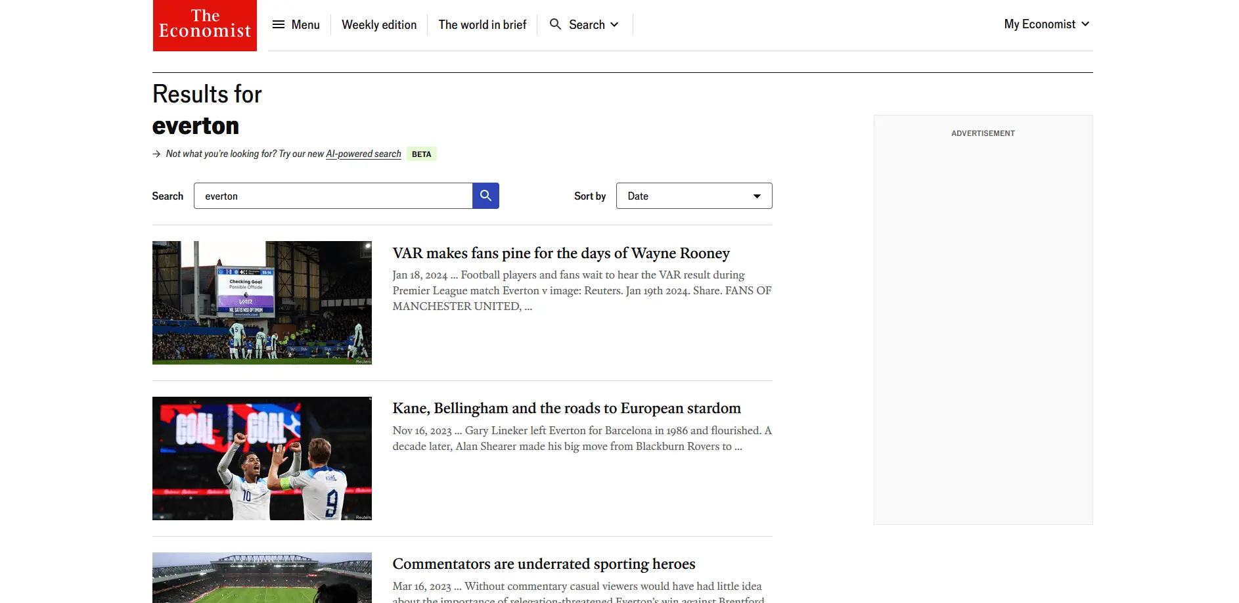Open Kane, Bellingham European stardom article

(566, 409)
